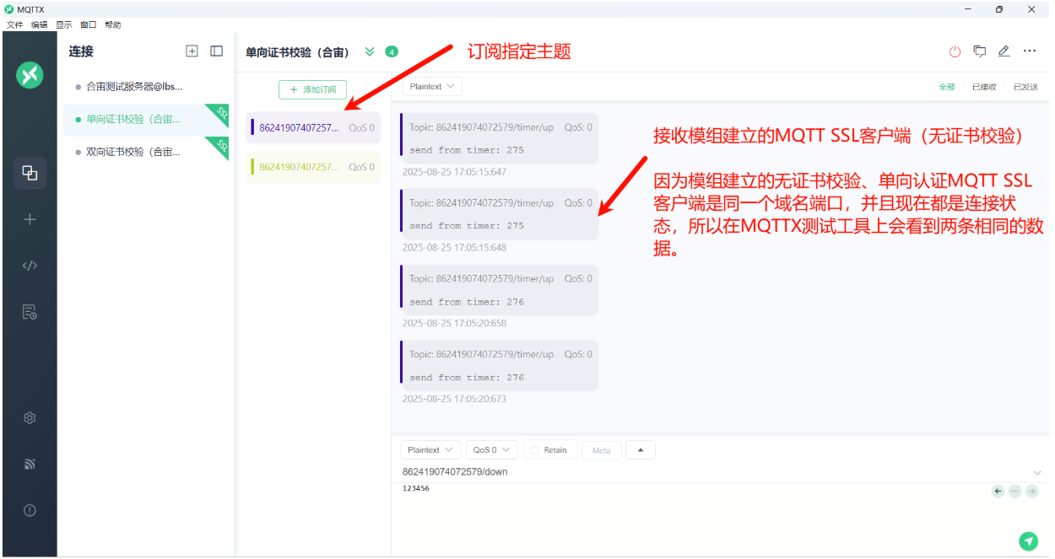Click the minus history icon near payload
The image size is (1055, 559).
(1014, 491)
